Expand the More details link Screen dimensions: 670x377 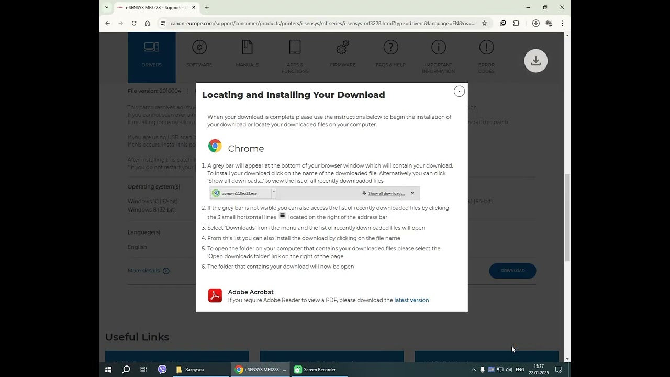click(x=149, y=271)
